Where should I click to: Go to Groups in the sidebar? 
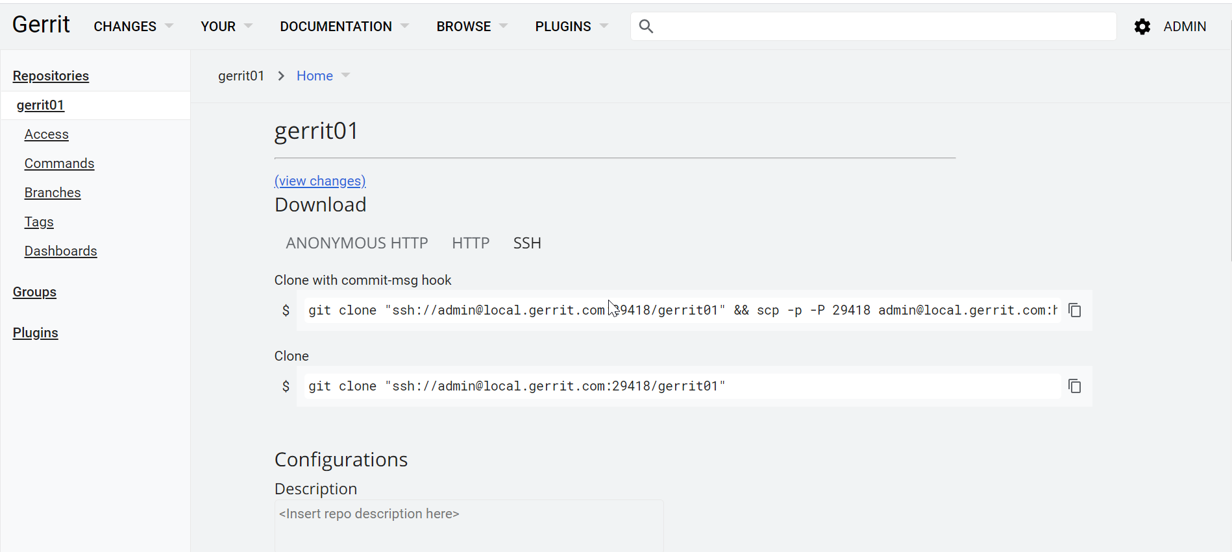(x=34, y=292)
